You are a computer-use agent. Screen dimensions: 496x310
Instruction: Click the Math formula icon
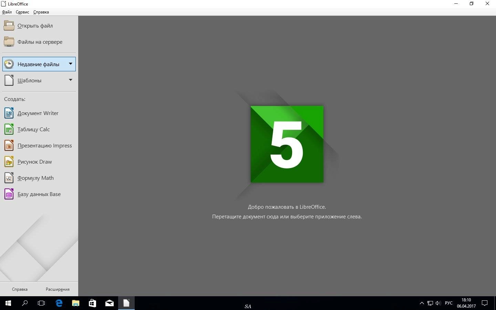[9, 178]
